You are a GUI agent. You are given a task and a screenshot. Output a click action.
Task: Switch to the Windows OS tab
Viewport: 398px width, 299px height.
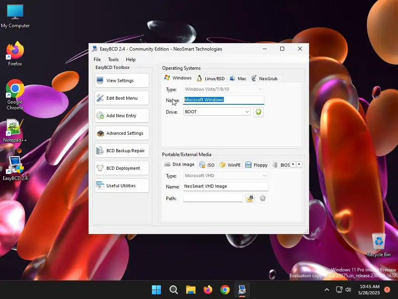coord(178,78)
